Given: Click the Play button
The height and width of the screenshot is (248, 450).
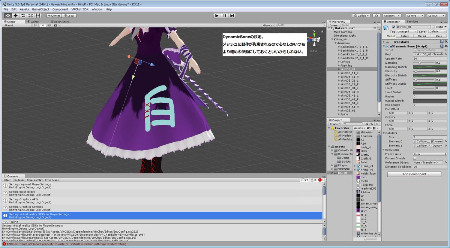Looking at the screenshot, I should coord(217,15).
